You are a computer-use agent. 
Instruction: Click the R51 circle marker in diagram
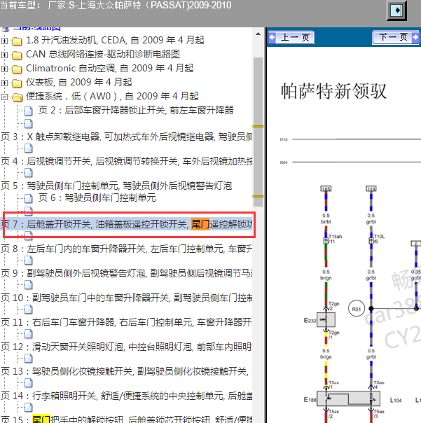point(357,309)
